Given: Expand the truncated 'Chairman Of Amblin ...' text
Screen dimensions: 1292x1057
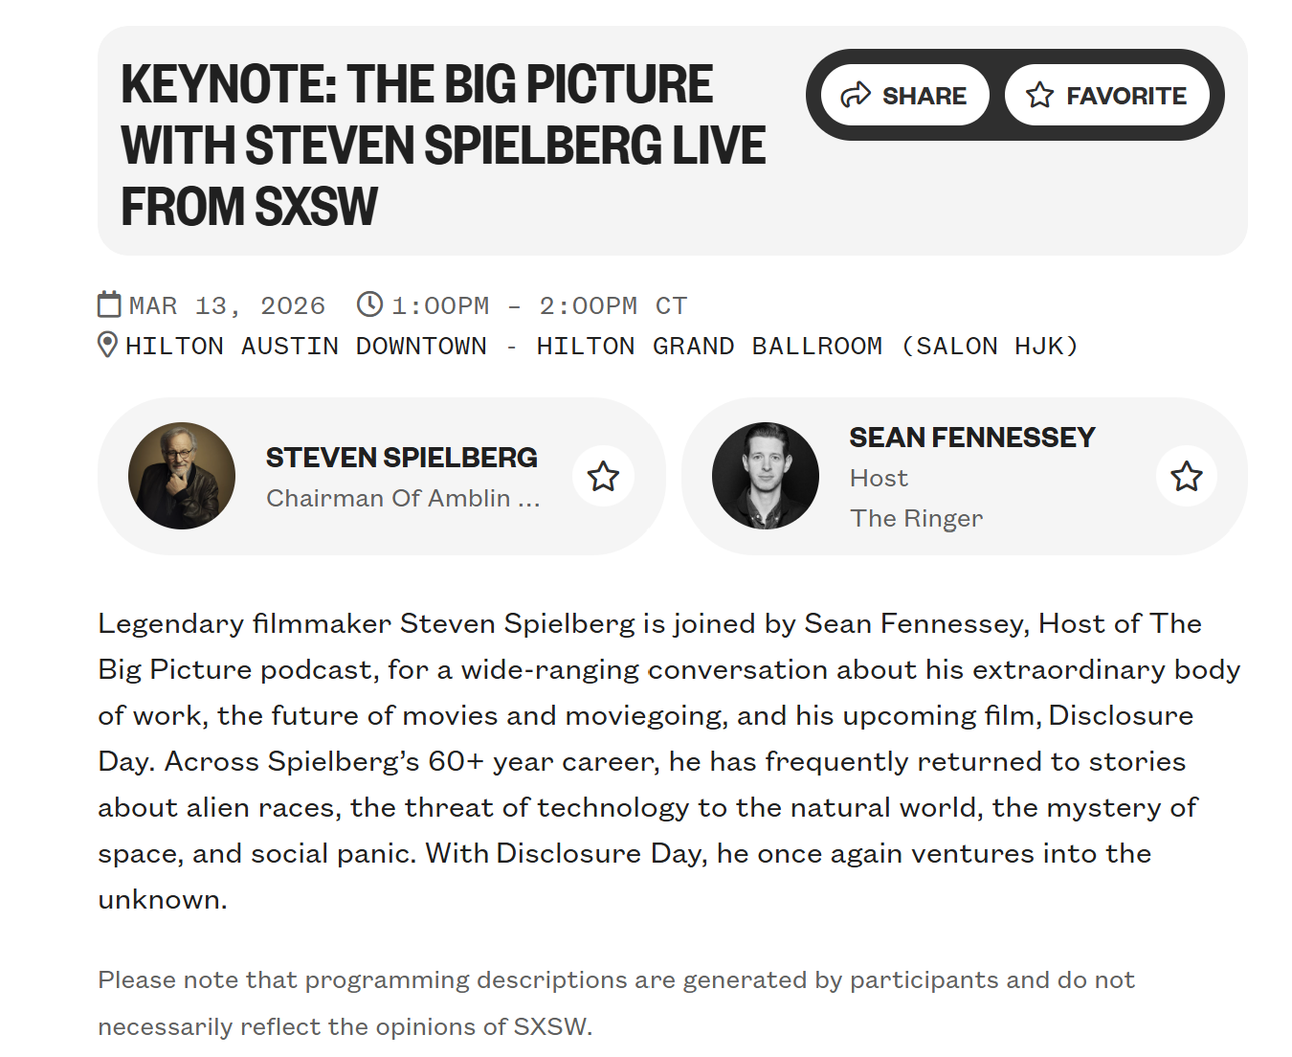Looking at the screenshot, I should (403, 499).
